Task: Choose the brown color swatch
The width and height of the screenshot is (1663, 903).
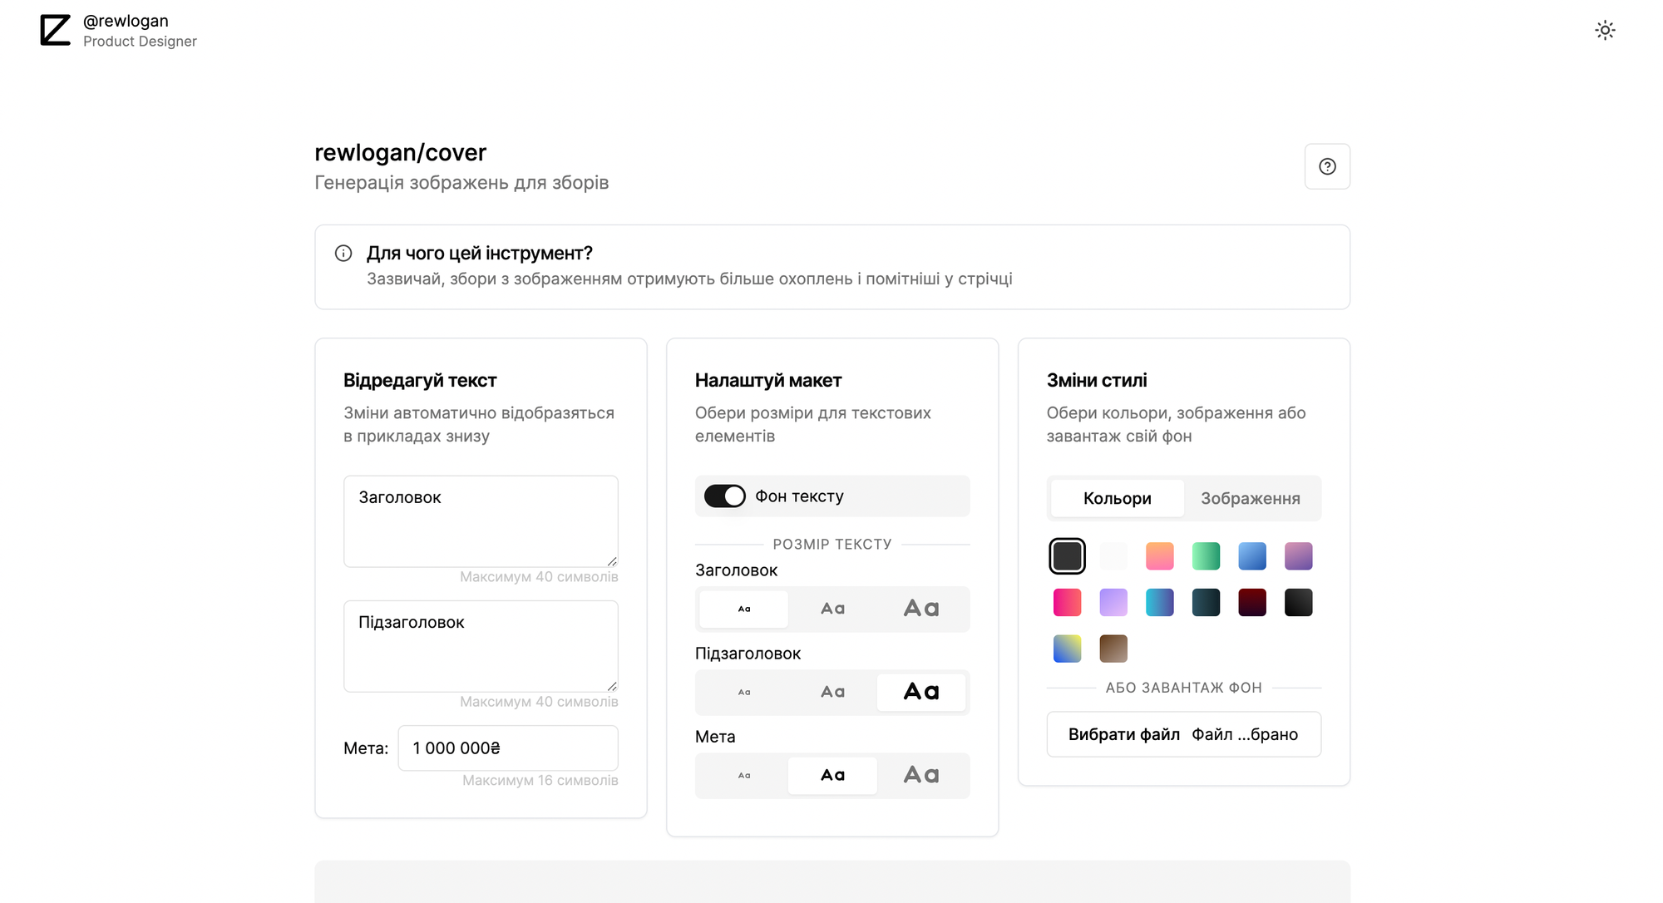Action: point(1113,649)
